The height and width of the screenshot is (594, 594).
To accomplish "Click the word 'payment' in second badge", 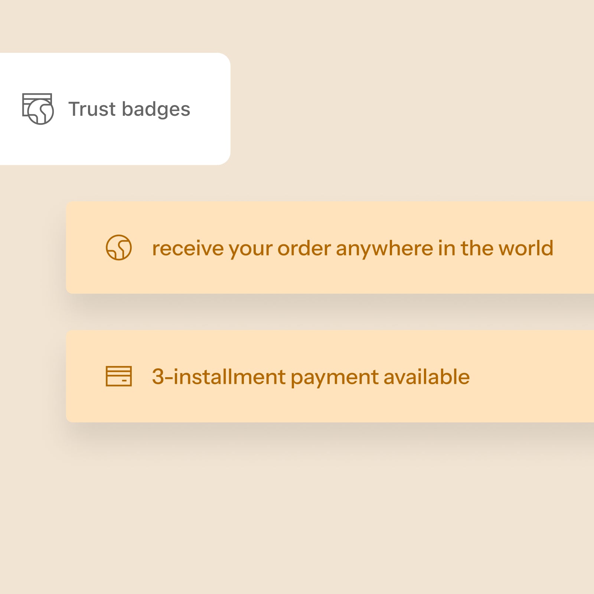I will tap(334, 378).
